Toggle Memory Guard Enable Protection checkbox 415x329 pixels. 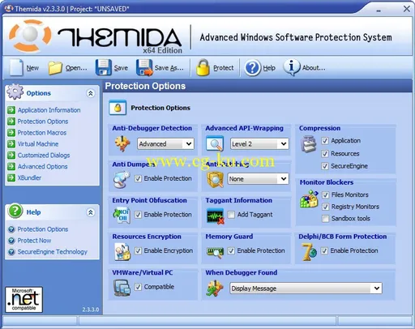(x=231, y=251)
